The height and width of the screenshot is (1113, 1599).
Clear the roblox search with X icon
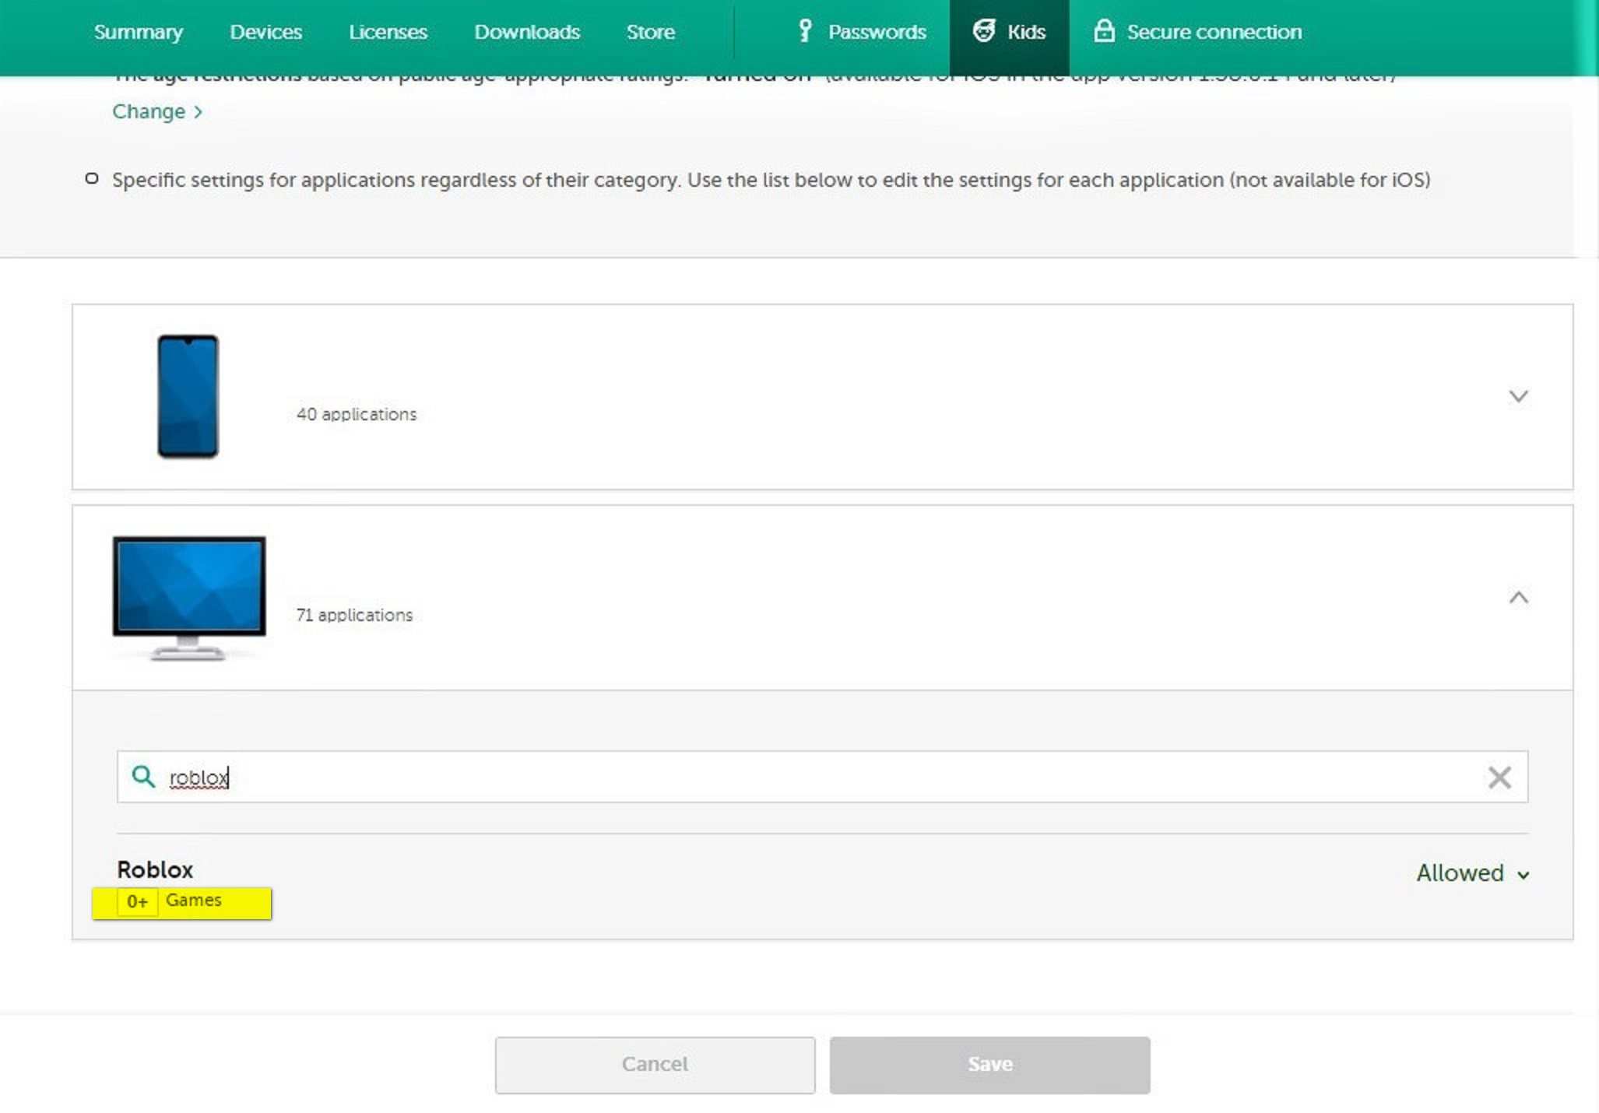pos(1499,777)
